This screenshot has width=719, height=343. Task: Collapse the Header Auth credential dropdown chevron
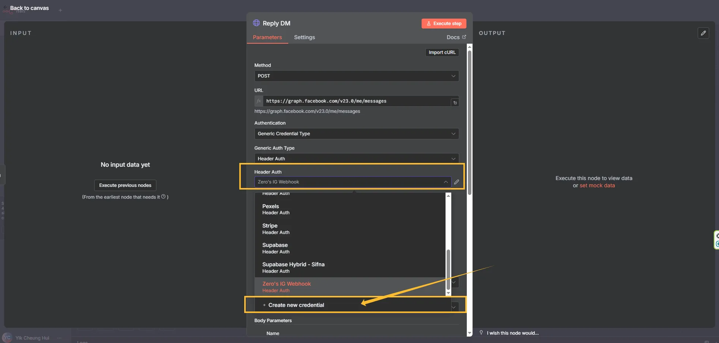click(446, 182)
